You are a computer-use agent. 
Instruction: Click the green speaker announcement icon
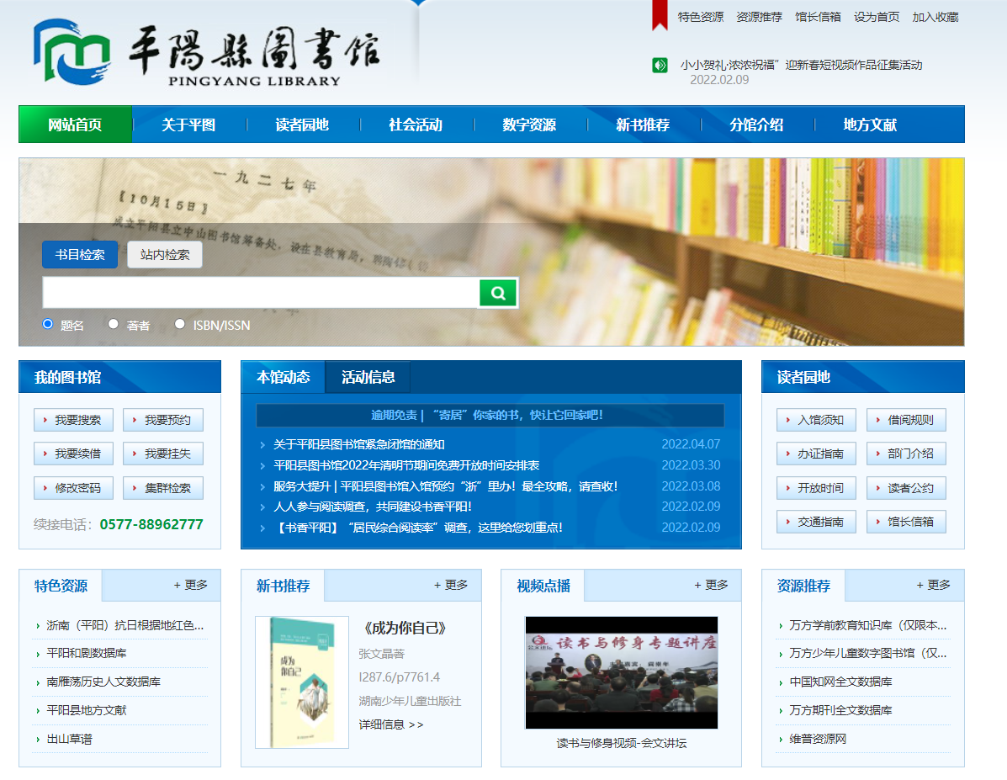click(660, 65)
